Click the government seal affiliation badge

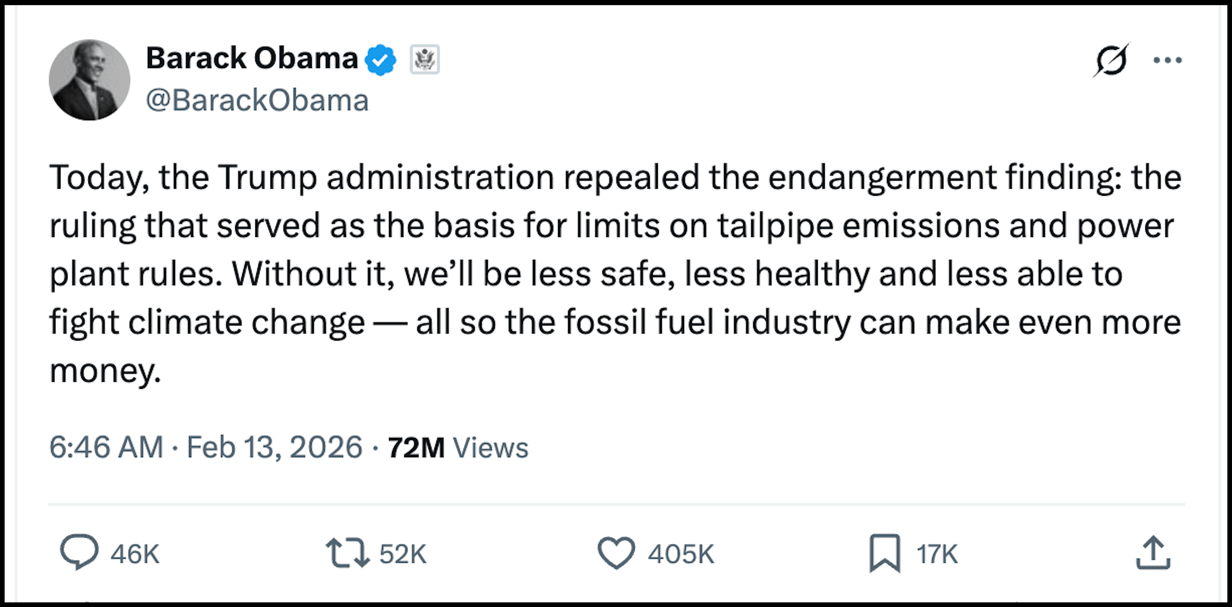coord(424,60)
